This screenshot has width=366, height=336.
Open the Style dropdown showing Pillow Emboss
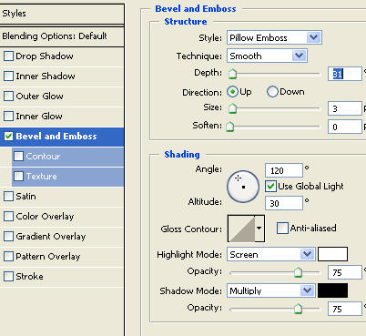pos(274,37)
